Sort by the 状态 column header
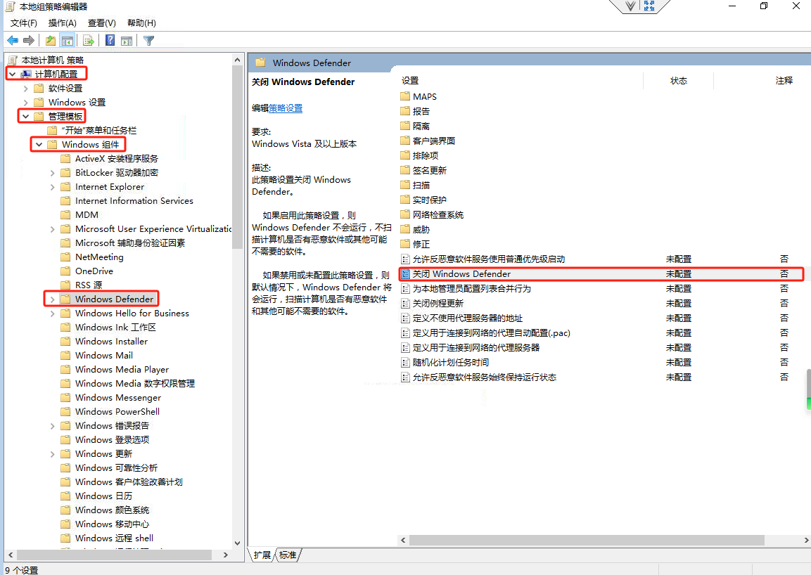The height and width of the screenshot is (575, 811). click(x=679, y=81)
